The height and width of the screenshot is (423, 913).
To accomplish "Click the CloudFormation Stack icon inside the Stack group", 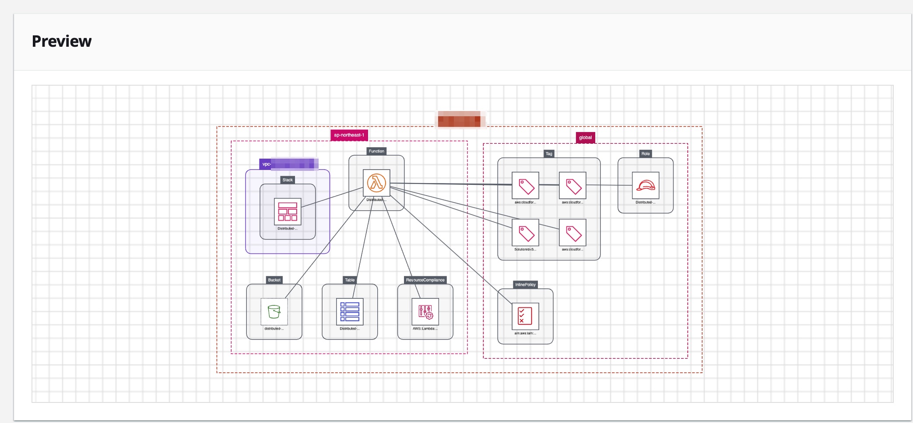I will pyautogui.click(x=288, y=211).
